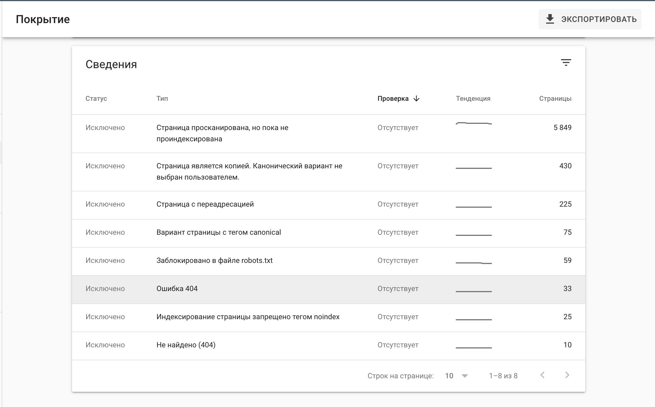Open the Не найдено (404) row
Screen dimensions: 655x407
328,346
